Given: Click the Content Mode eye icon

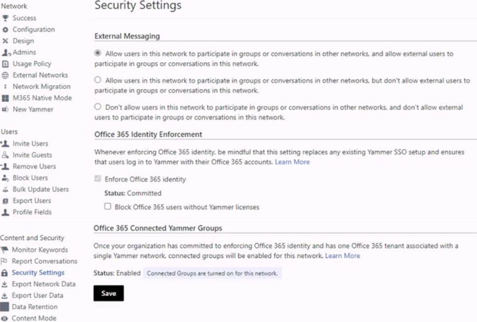Looking at the screenshot, I should 4,318.
